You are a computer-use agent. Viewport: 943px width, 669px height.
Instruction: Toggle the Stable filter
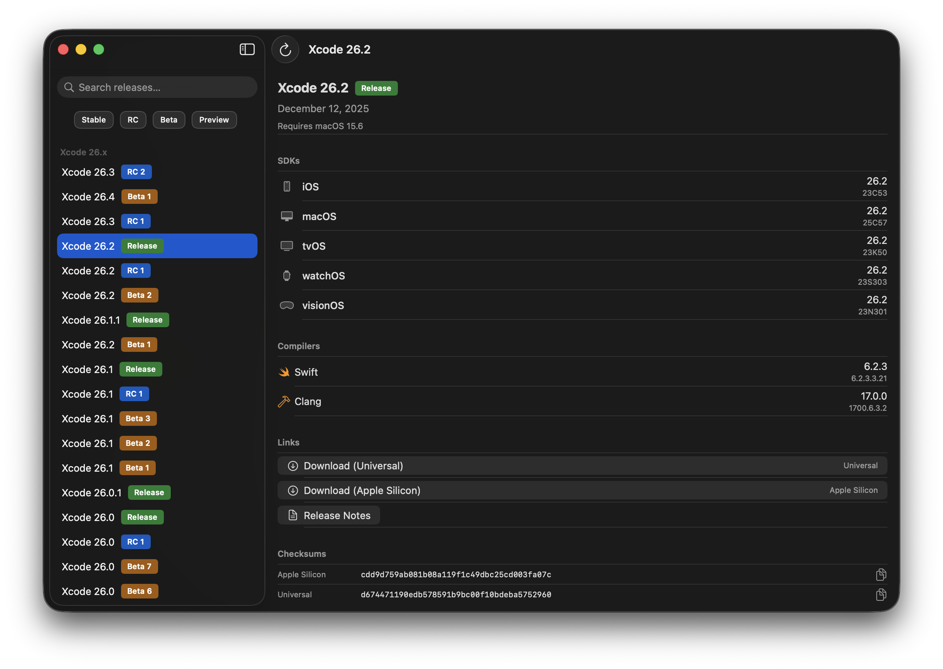pyautogui.click(x=94, y=120)
